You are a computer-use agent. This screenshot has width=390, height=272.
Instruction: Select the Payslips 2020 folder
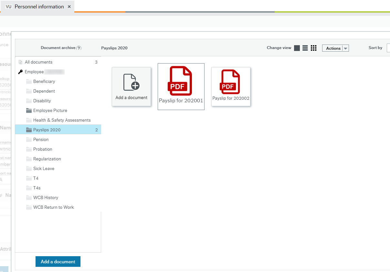[x=47, y=130]
